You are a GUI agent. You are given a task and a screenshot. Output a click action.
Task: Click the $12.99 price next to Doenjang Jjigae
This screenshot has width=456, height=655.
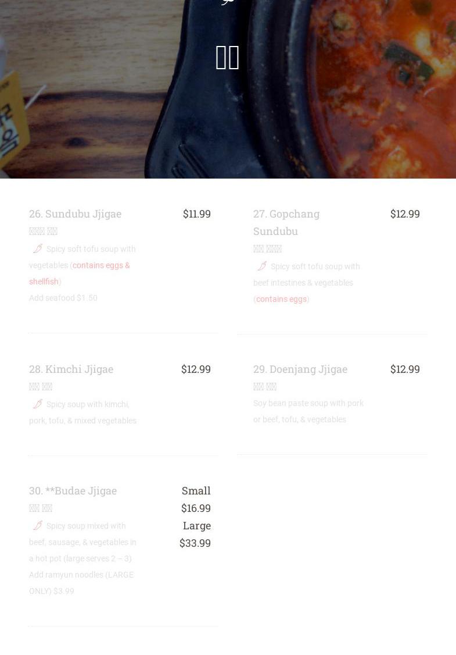point(405,369)
